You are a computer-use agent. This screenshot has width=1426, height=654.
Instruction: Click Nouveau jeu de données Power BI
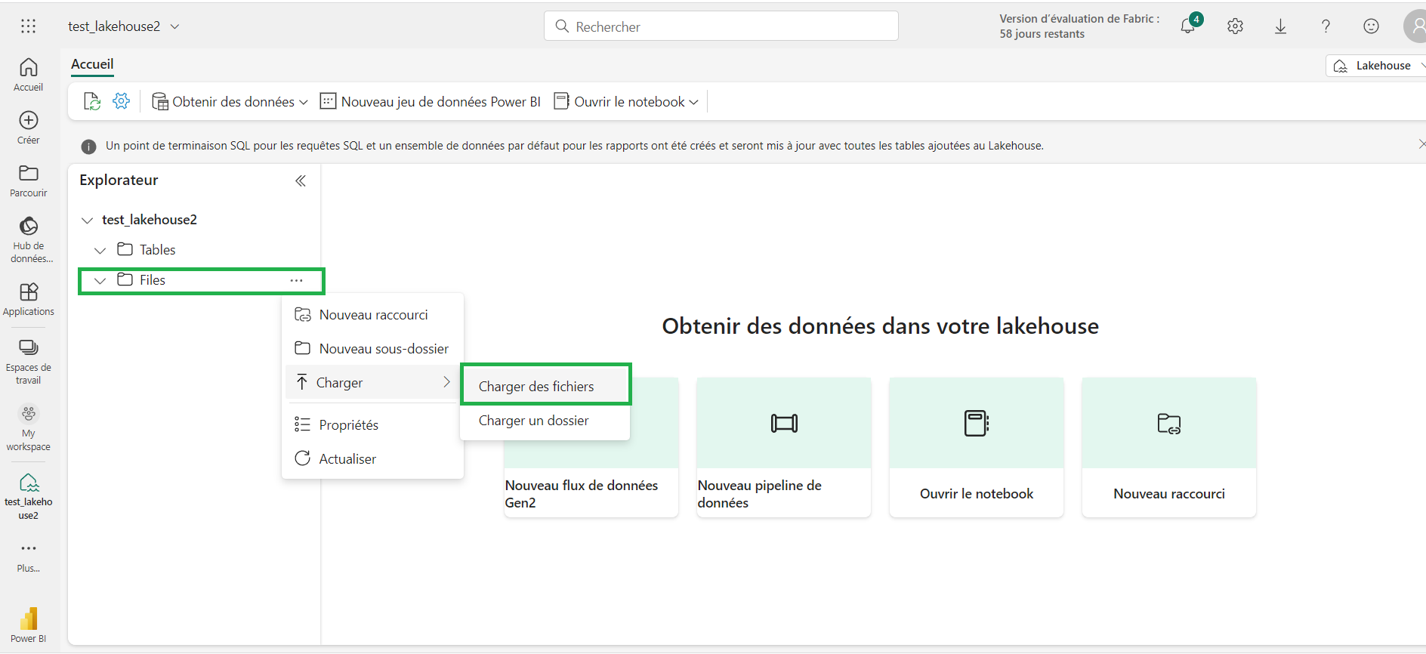(x=431, y=101)
